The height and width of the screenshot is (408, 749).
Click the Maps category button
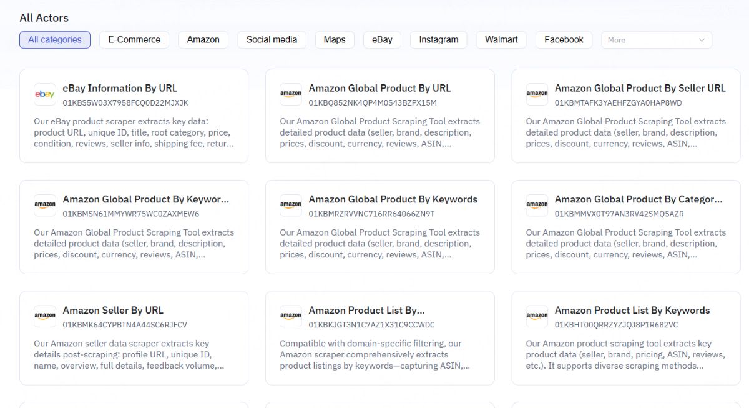coord(335,40)
